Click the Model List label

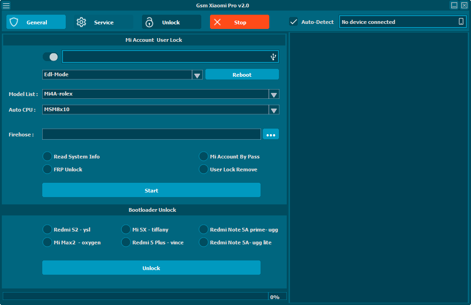pos(23,94)
